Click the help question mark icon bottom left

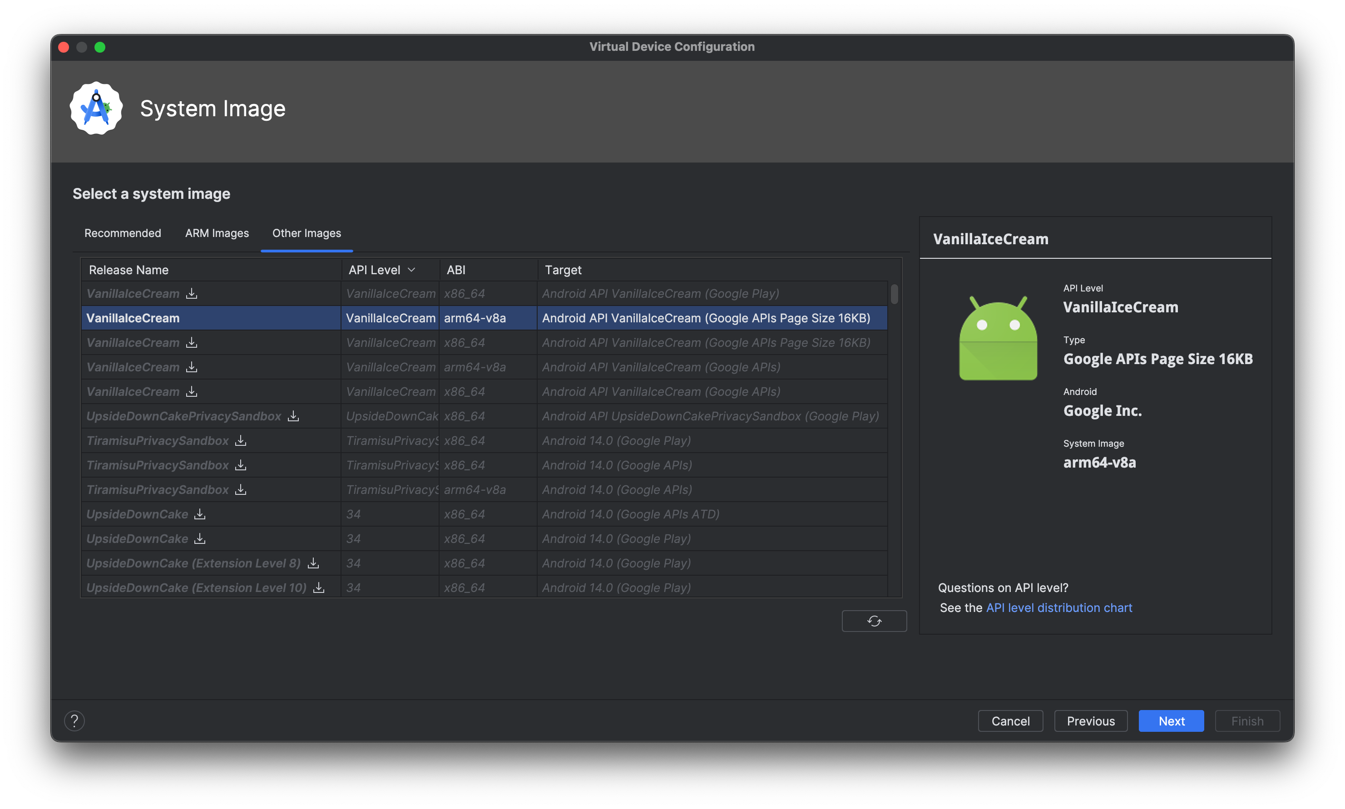coord(74,720)
